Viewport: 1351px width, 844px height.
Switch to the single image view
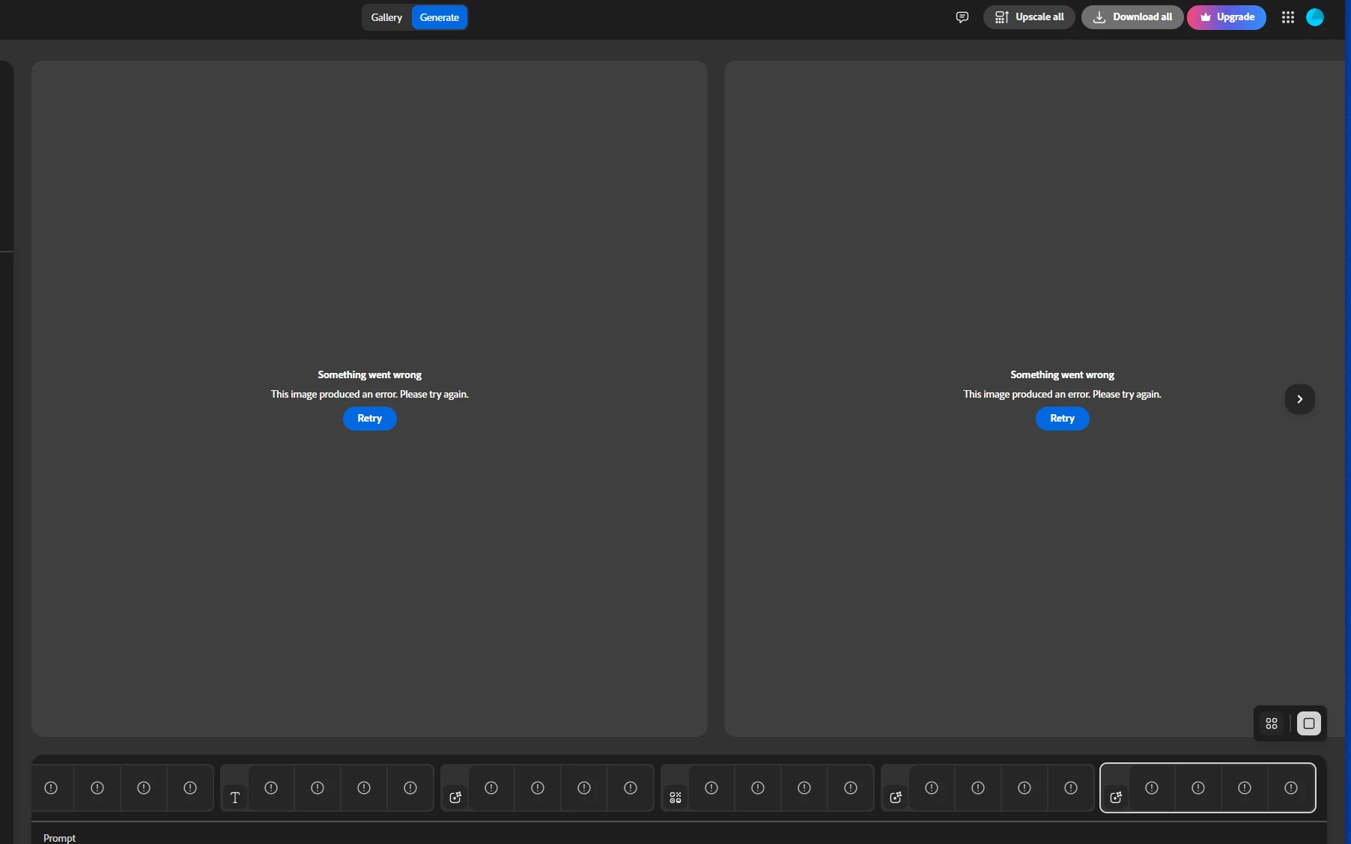[1309, 723]
